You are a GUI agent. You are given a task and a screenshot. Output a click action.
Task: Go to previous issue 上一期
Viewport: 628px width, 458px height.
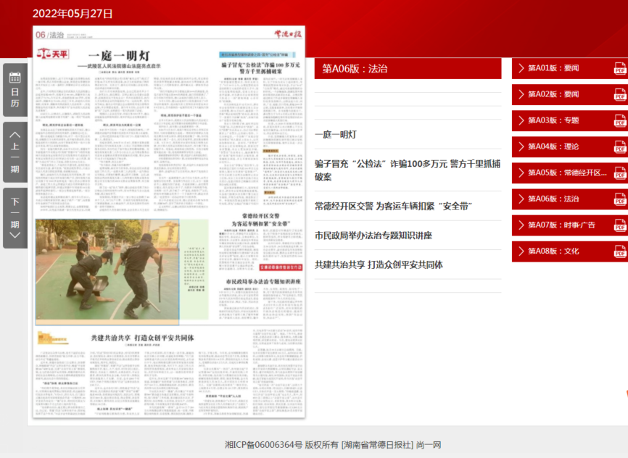(x=15, y=152)
